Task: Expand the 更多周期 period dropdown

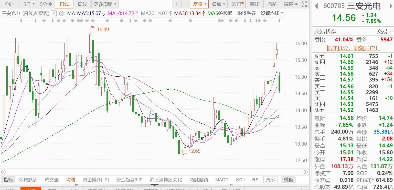Action: click(103, 4)
